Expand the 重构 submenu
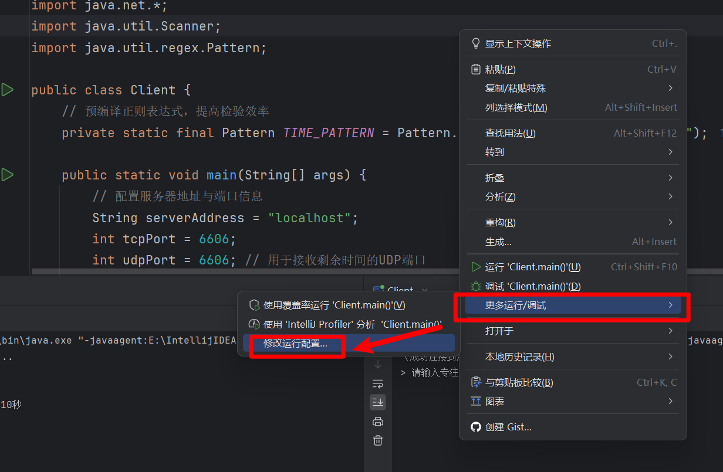This screenshot has height=472, width=723. (500, 223)
